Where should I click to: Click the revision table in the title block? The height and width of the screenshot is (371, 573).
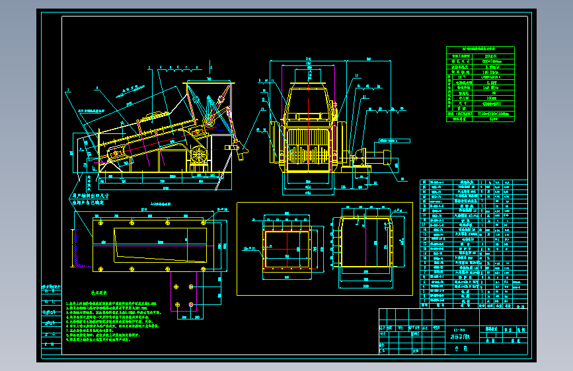point(412,331)
